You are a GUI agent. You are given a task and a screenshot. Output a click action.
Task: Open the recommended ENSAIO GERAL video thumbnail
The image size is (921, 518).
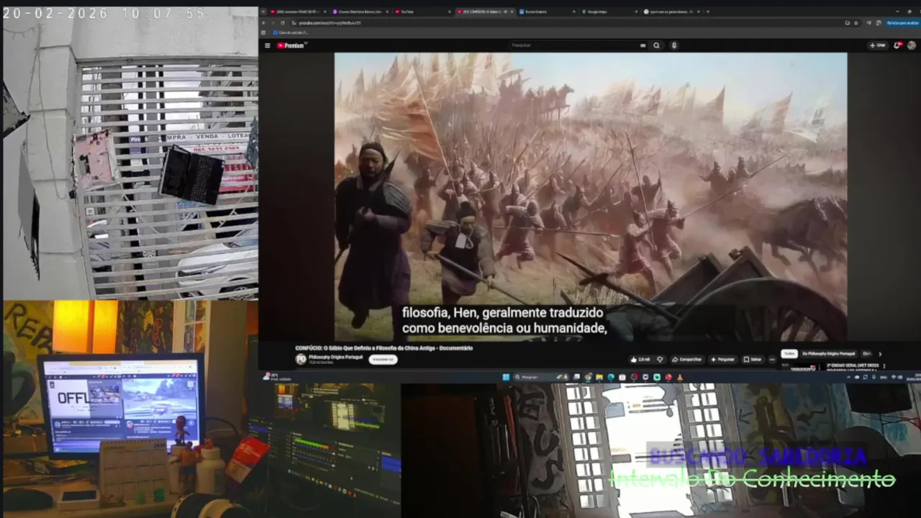click(x=802, y=366)
